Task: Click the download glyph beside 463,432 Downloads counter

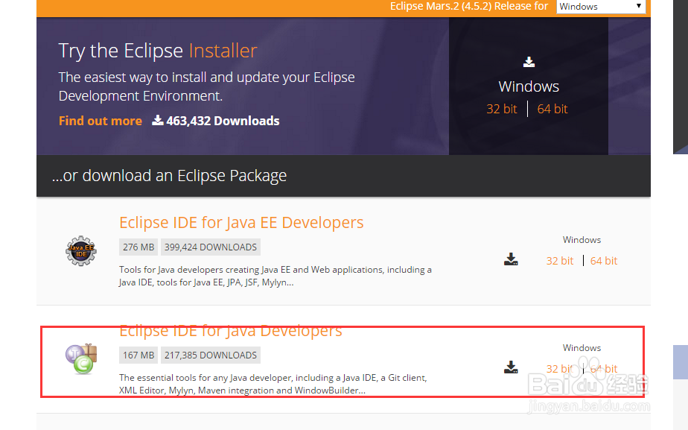Action: pos(159,120)
